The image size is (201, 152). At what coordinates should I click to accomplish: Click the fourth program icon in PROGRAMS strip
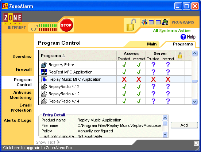coord(165,22)
